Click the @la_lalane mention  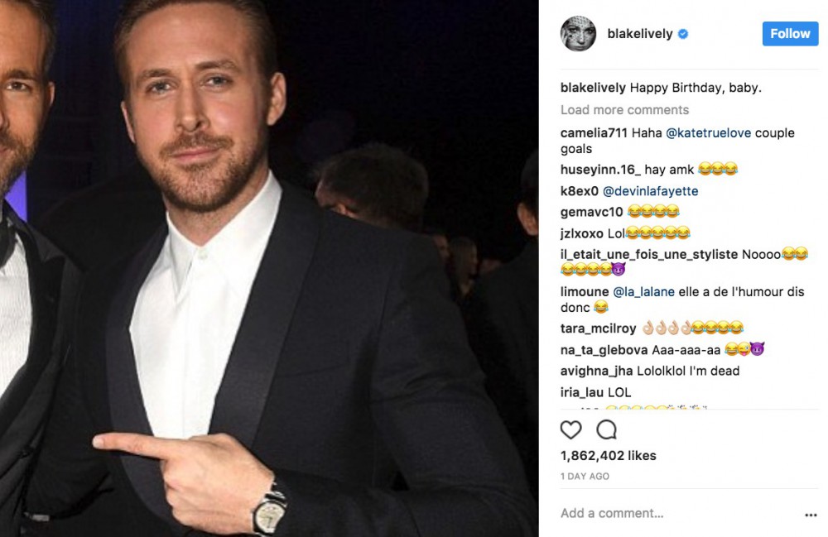click(x=645, y=292)
